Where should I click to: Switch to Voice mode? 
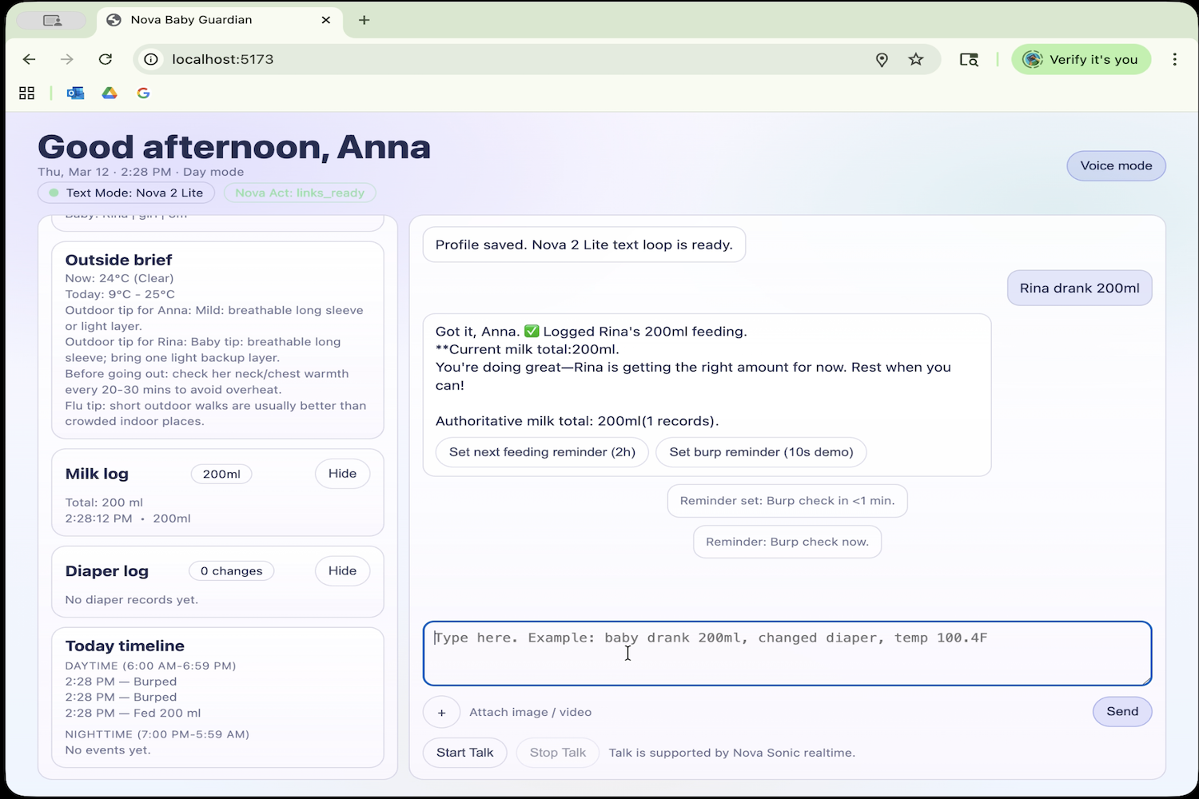pos(1116,165)
